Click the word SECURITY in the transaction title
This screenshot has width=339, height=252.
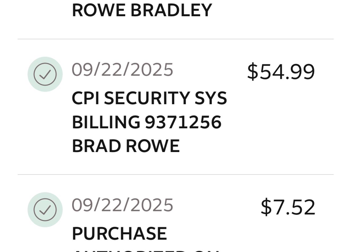[147, 98]
